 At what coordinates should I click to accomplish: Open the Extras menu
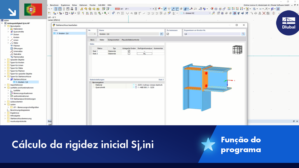[74, 5]
